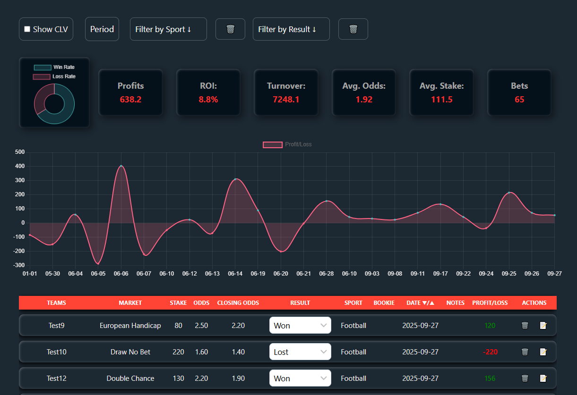Toggle Loss Rate legend in donut chart

(42, 76)
